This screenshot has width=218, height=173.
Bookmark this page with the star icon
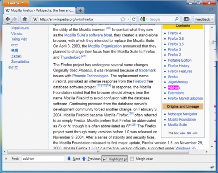click(123, 19)
